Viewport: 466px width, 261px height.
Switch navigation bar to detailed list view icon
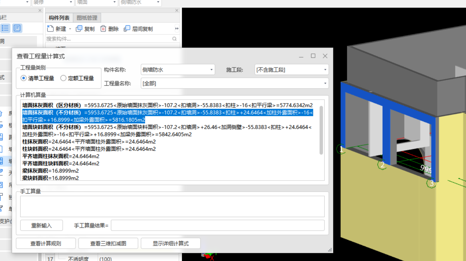(x=17, y=28)
